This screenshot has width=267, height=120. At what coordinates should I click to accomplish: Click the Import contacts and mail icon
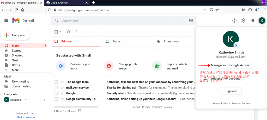pos(157,66)
